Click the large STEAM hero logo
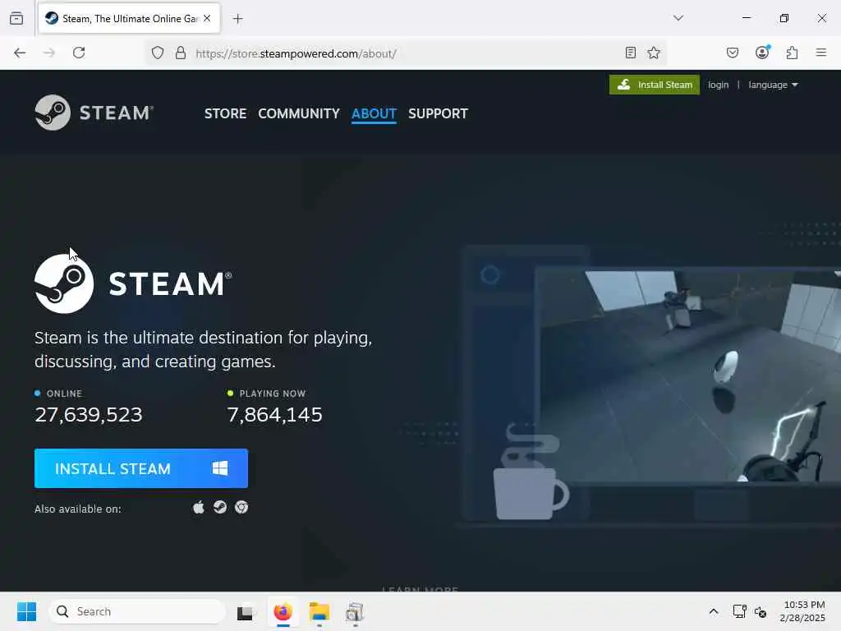The width and height of the screenshot is (841, 631). [133, 283]
